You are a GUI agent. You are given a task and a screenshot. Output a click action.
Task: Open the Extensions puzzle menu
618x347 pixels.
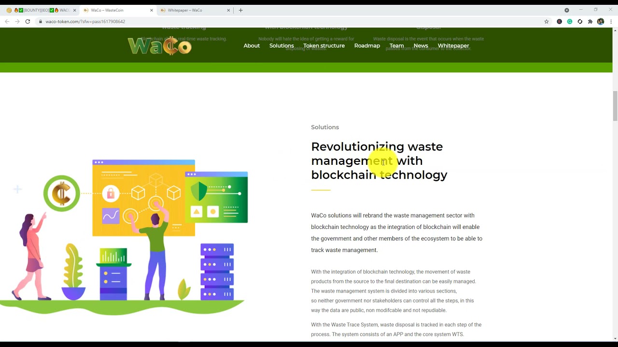point(590,22)
